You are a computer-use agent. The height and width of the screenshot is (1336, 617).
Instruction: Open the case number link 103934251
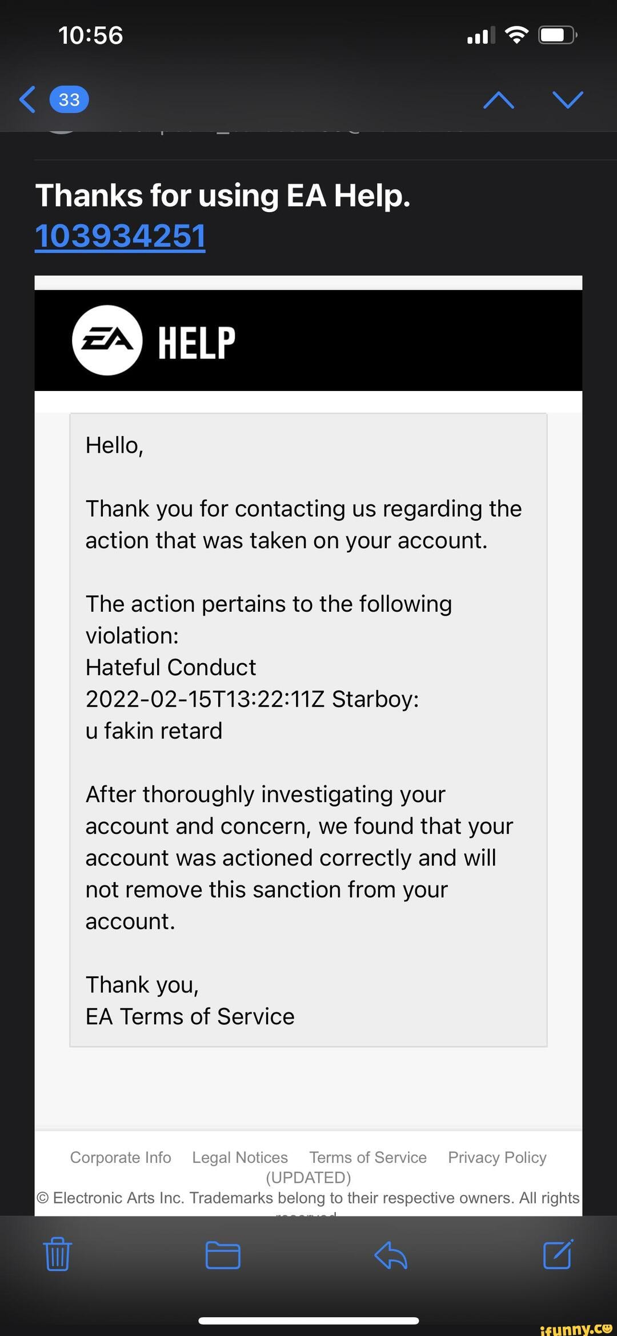[x=121, y=234]
